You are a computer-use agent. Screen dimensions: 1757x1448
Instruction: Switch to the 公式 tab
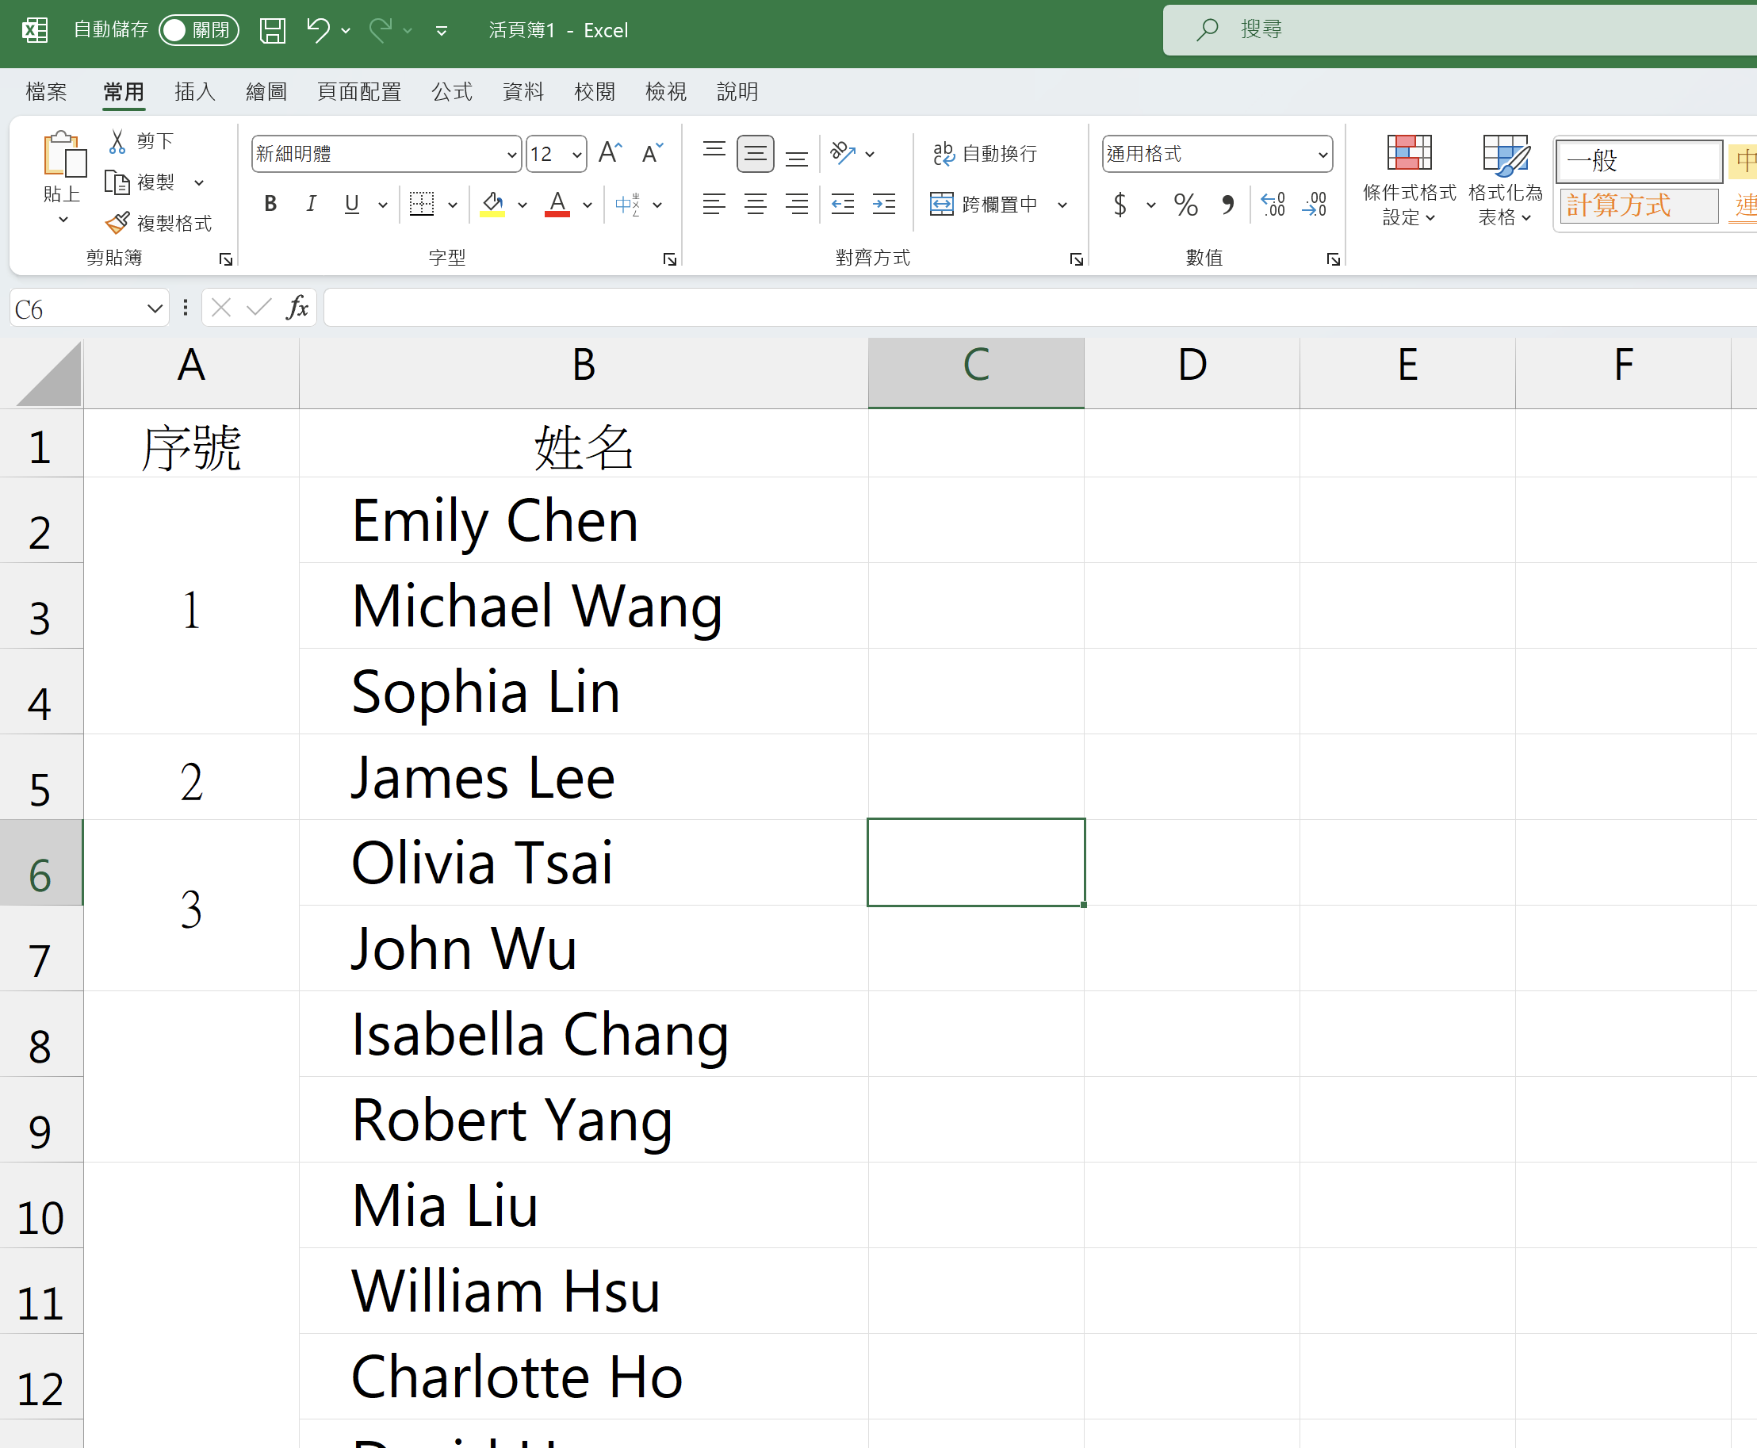(x=452, y=92)
